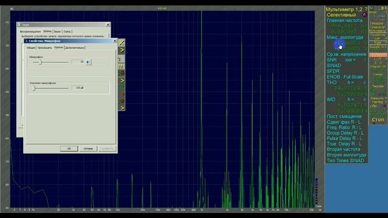Click the upper red circle icon in strip
Screen dimensions: 388x218
[122, 73]
